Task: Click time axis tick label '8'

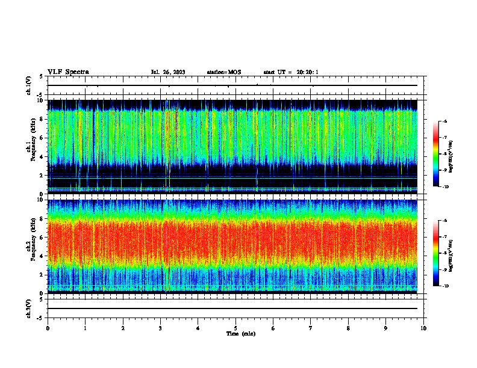Action: [x=348, y=328]
